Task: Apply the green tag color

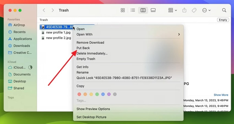Action: point(97,94)
